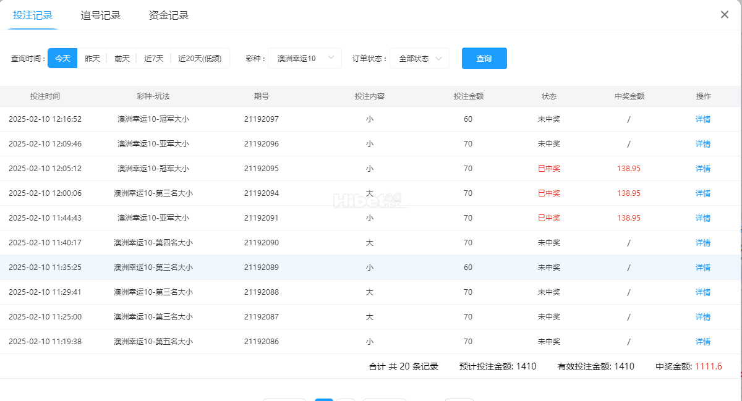Click 已中奖 status for issue 21192094
The width and height of the screenshot is (742, 401).
coord(549,193)
